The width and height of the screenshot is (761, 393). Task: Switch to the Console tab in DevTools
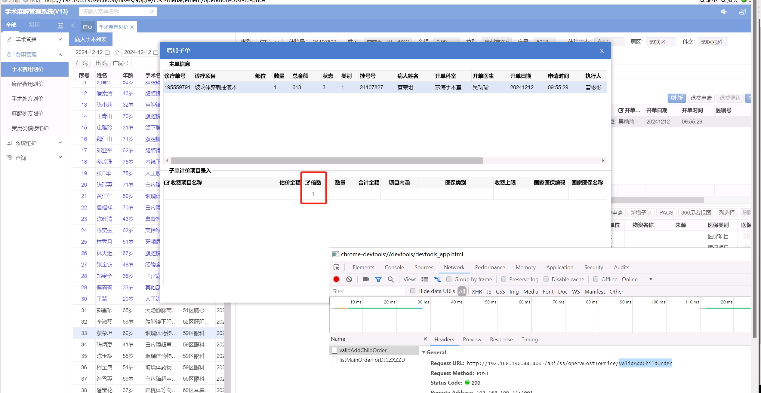tap(394, 267)
